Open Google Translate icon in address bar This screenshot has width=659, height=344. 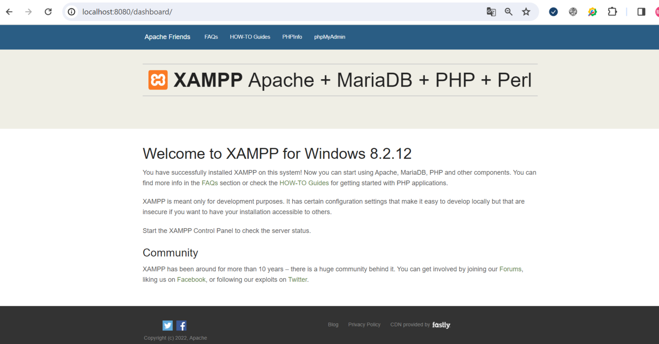[x=491, y=12]
